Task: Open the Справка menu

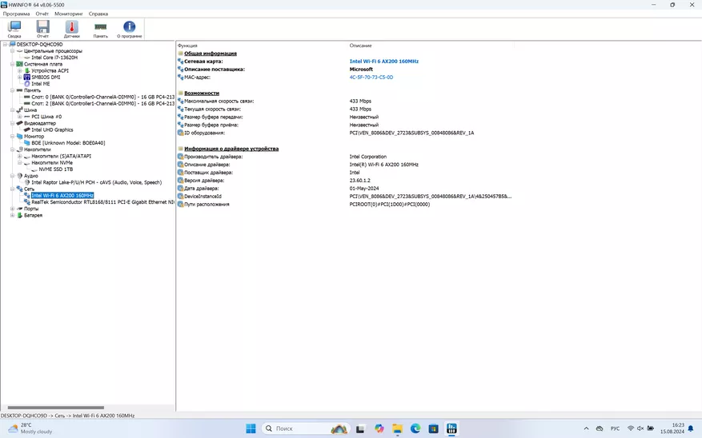Action: coord(98,14)
